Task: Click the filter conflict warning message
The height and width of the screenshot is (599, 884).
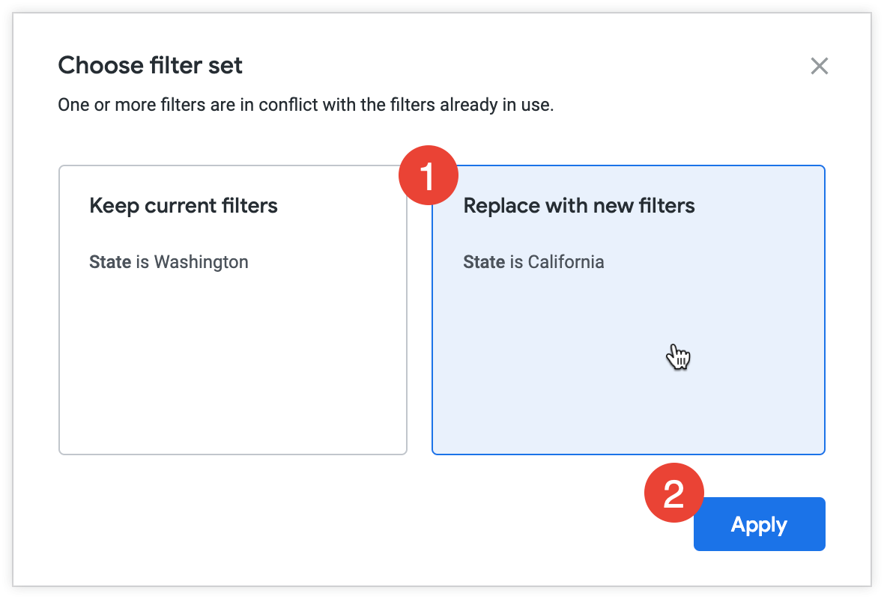Action: click(x=306, y=105)
